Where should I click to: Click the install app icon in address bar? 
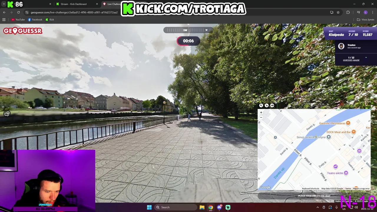point(332,12)
